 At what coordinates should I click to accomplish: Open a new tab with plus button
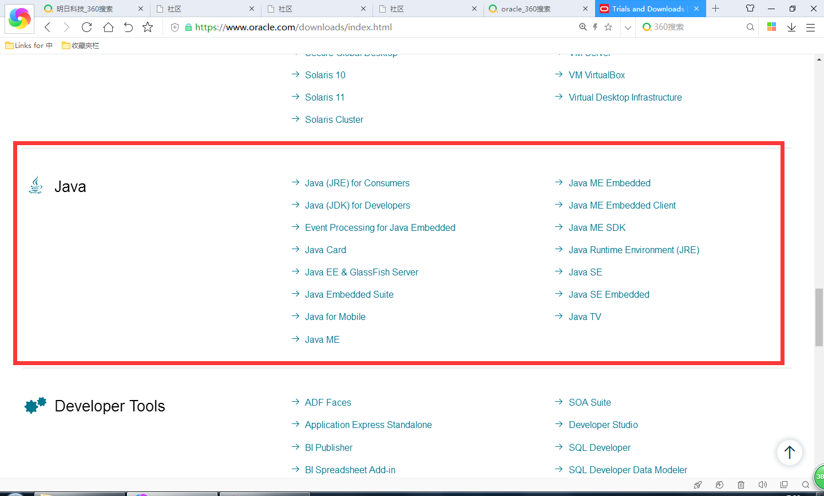[x=715, y=9]
